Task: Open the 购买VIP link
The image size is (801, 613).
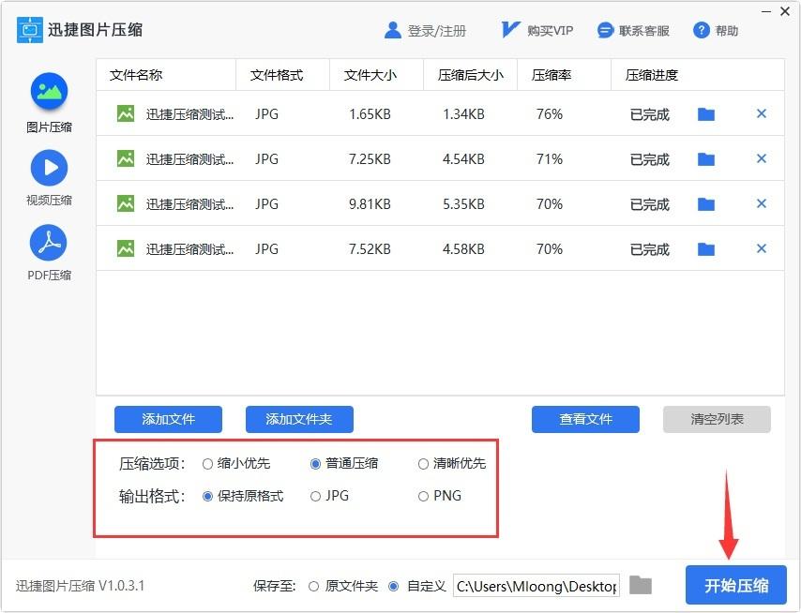Action: 551,31
